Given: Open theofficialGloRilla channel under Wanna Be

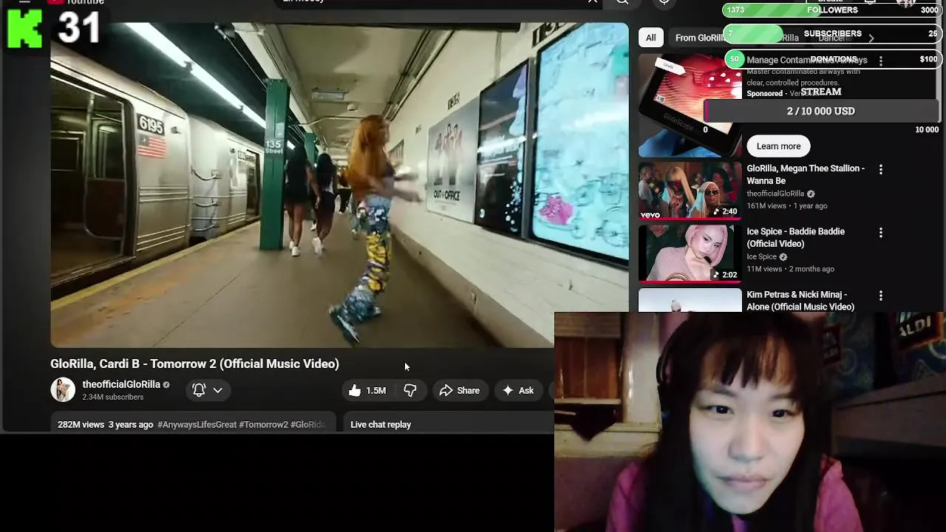Looking at the screenshot, I should click(775, 194).
